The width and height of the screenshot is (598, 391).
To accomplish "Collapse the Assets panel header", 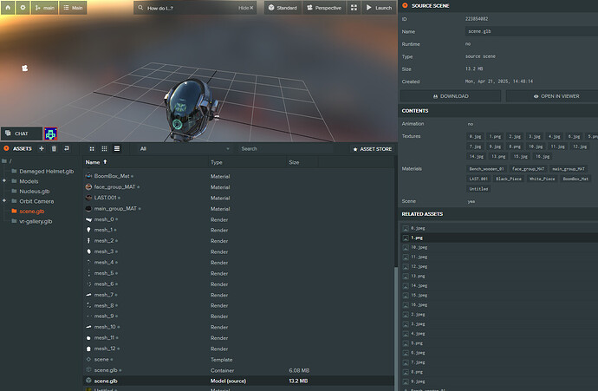I will [6, 148].
